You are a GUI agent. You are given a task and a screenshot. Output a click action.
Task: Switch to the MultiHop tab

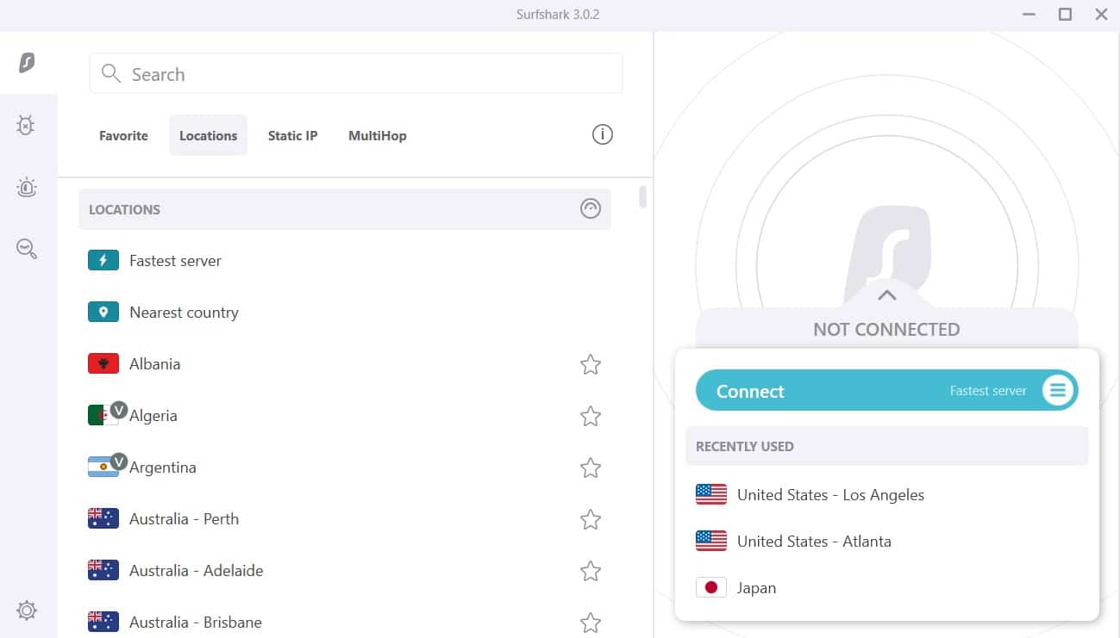click(x=378, y=135)
